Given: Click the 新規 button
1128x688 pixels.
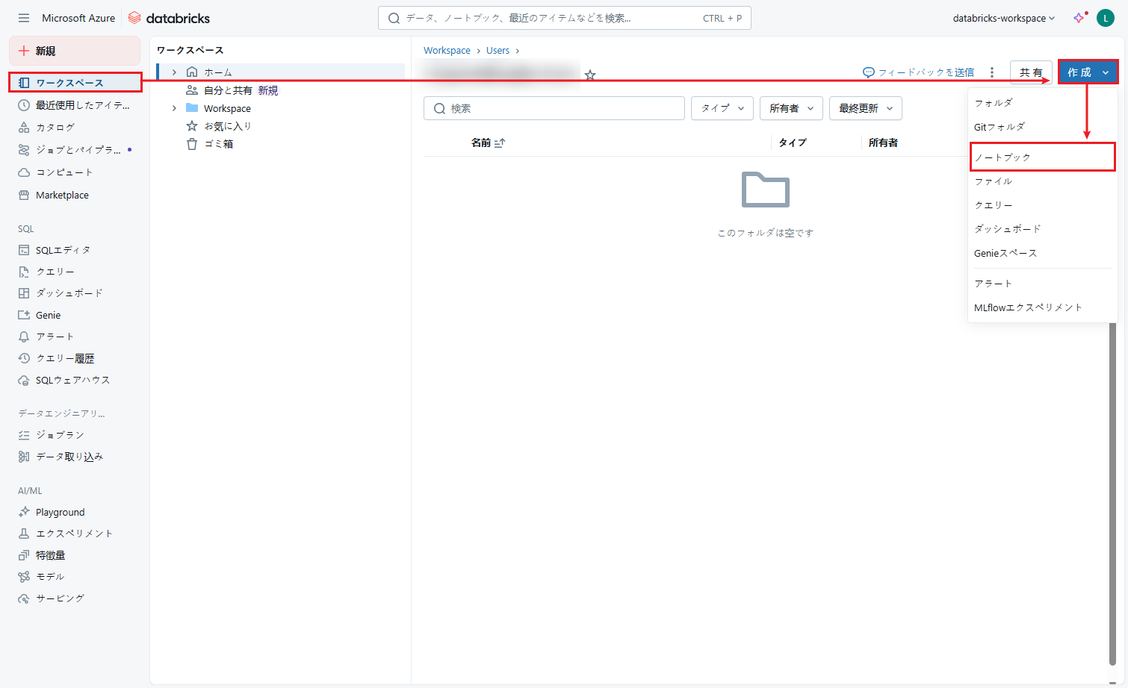Looking at the screenshot, I should coord(75,51).
